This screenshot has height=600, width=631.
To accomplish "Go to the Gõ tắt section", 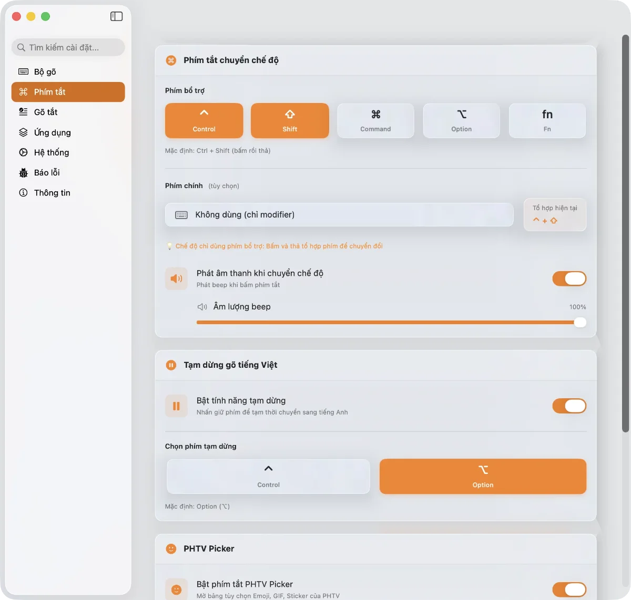I will (46, 112).
